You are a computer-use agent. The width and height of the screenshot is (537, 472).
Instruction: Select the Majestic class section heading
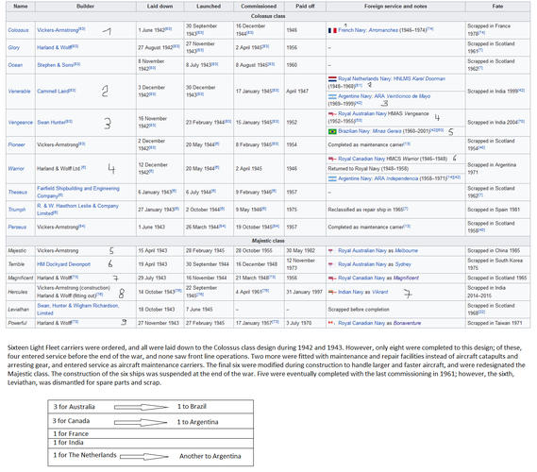pos(268,241)
